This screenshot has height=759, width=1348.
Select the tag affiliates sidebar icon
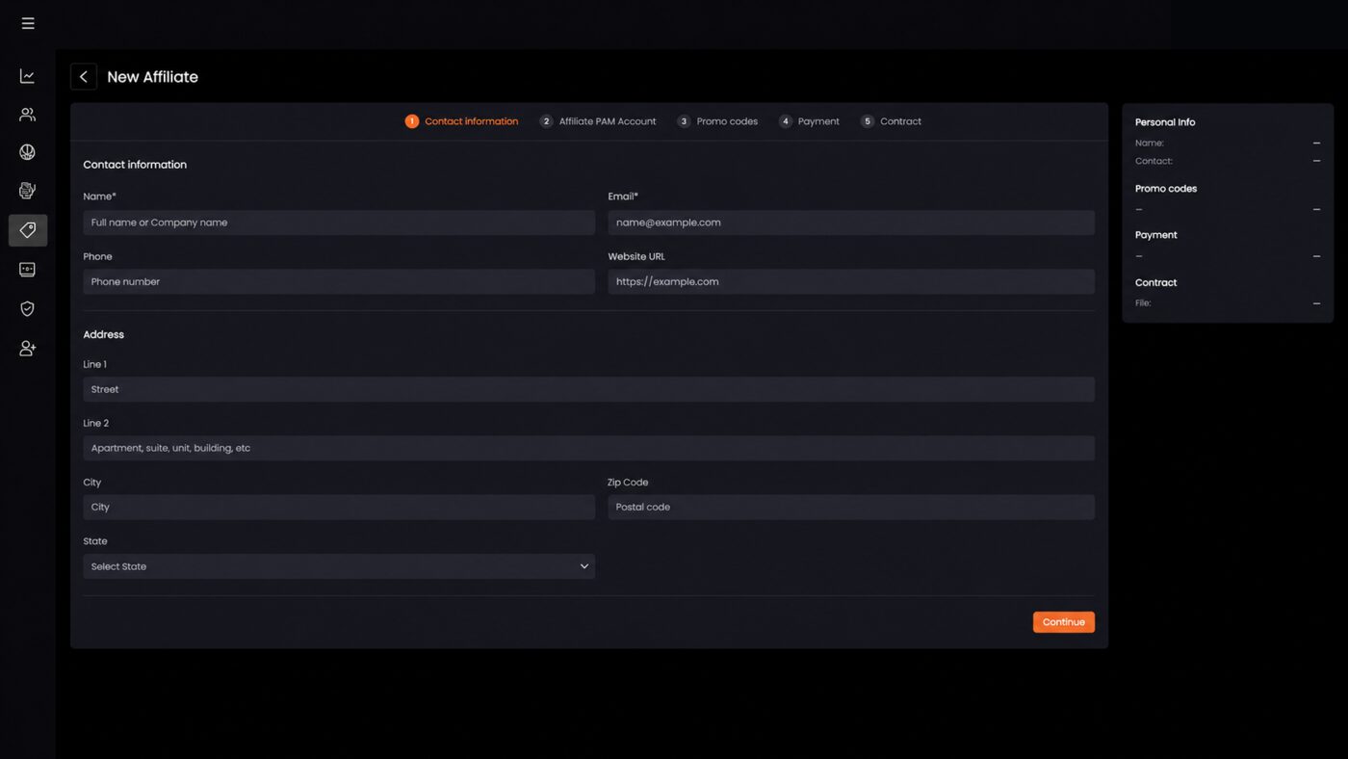[27, 230]
